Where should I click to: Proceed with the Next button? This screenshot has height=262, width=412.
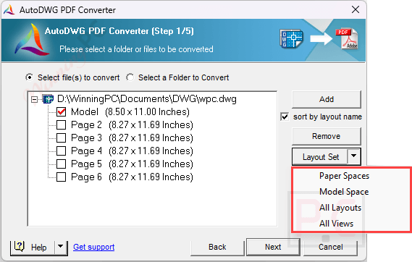tap(273, 247)
